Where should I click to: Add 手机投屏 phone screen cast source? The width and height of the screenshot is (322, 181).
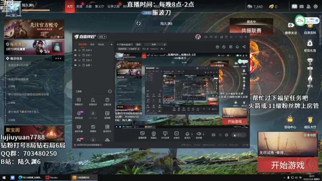(165, 135)
